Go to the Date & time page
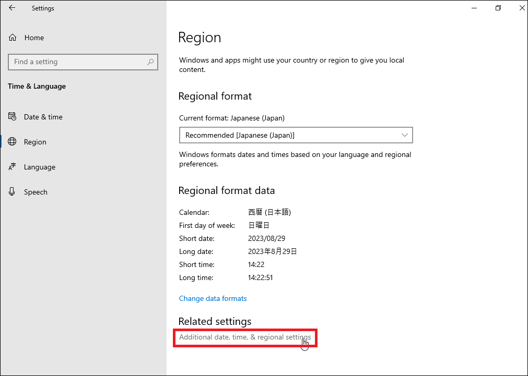Viewport: 528px width, 376px height. [x=43, y=117]
